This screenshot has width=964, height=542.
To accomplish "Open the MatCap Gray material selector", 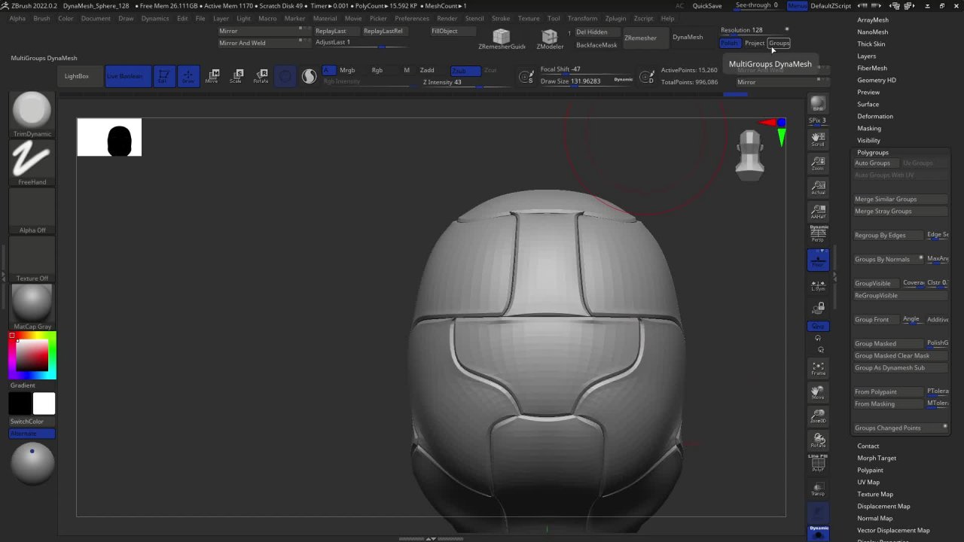I will [32, 307].
